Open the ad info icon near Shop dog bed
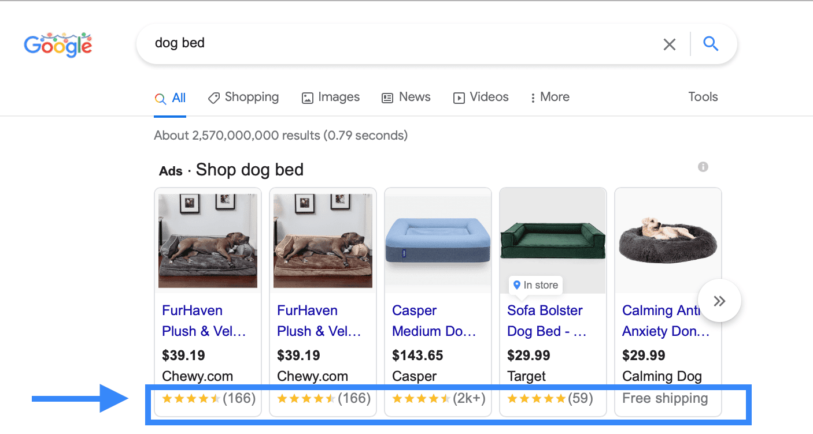The image size is (813, 434). point(703,167)
